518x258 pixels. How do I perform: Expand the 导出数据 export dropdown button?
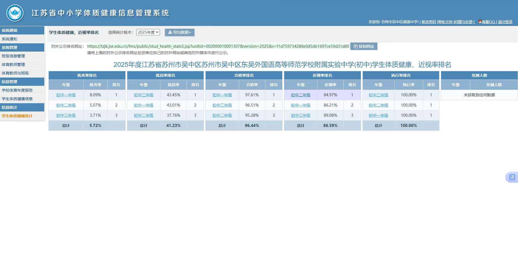[x=180, y=32]
